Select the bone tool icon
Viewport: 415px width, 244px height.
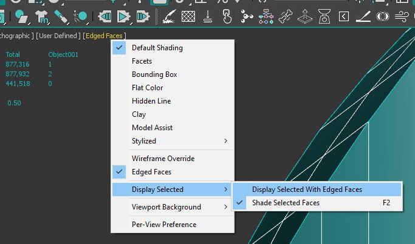(x=286, y=16)
